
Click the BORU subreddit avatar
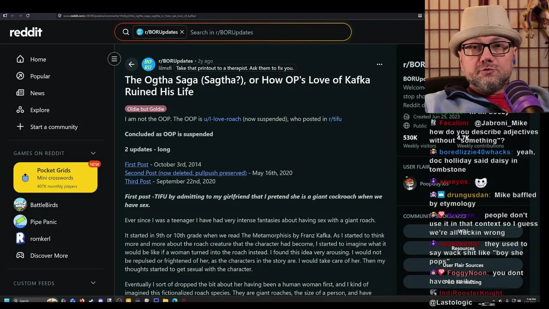click(x=148, y=64)
